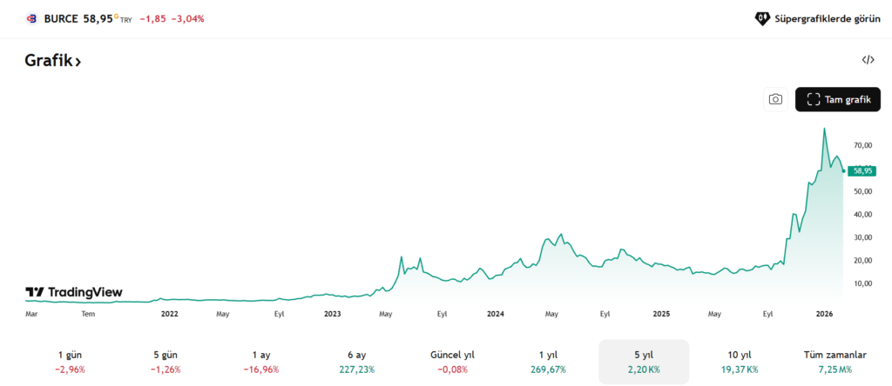Click the BURCE stock logo icon
Viewport: 892px width, 386px height.
[x=32, y=17]
